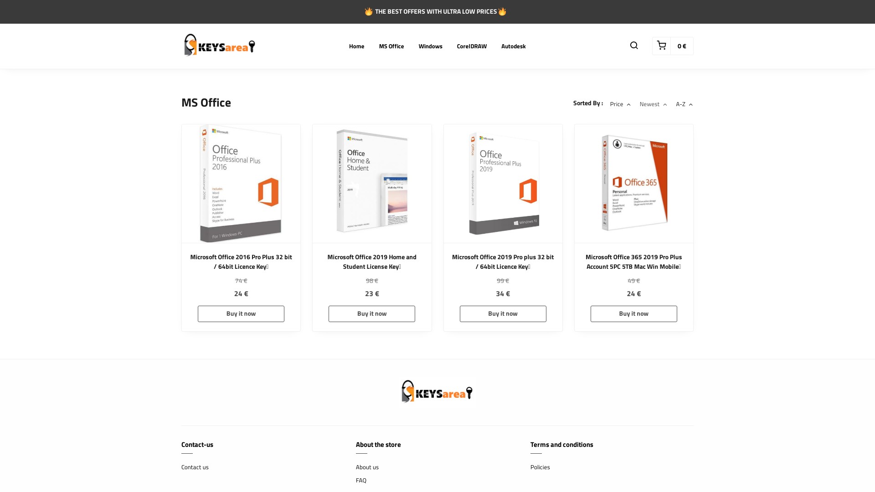Open CorelDRAW category in navigation
This screenshot has height=492, width=875.
(x=472, y=46)
